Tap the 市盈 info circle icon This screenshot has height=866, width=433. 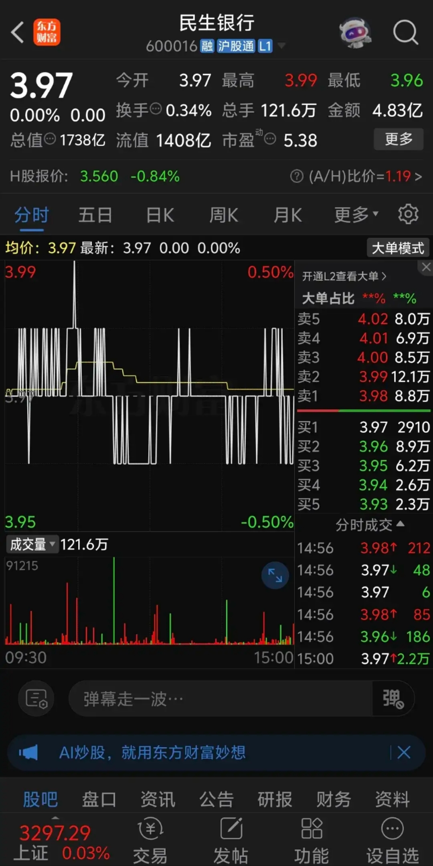270,139
